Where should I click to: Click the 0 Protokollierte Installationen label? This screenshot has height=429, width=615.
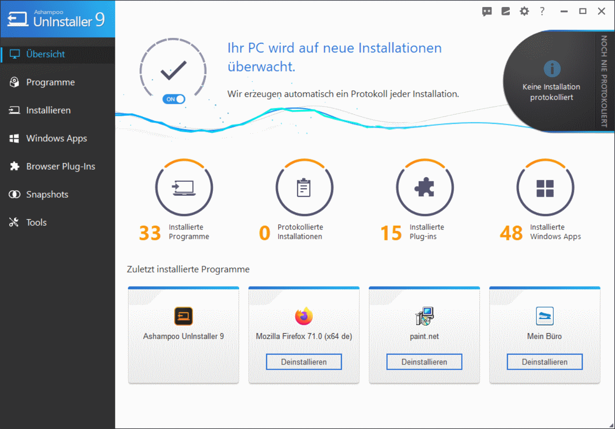coord(291,232)
